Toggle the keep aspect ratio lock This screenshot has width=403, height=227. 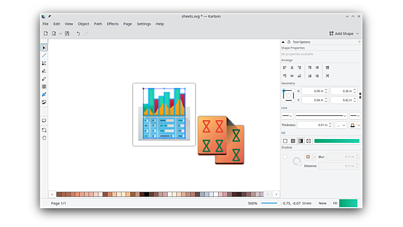tap(360, 96)
